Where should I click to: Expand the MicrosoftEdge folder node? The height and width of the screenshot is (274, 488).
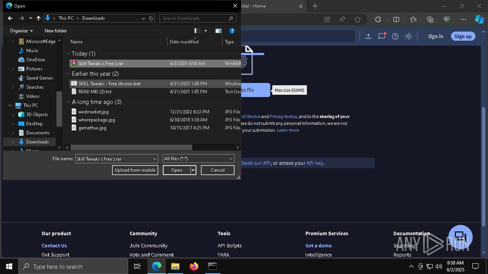(x=13, y=41)
